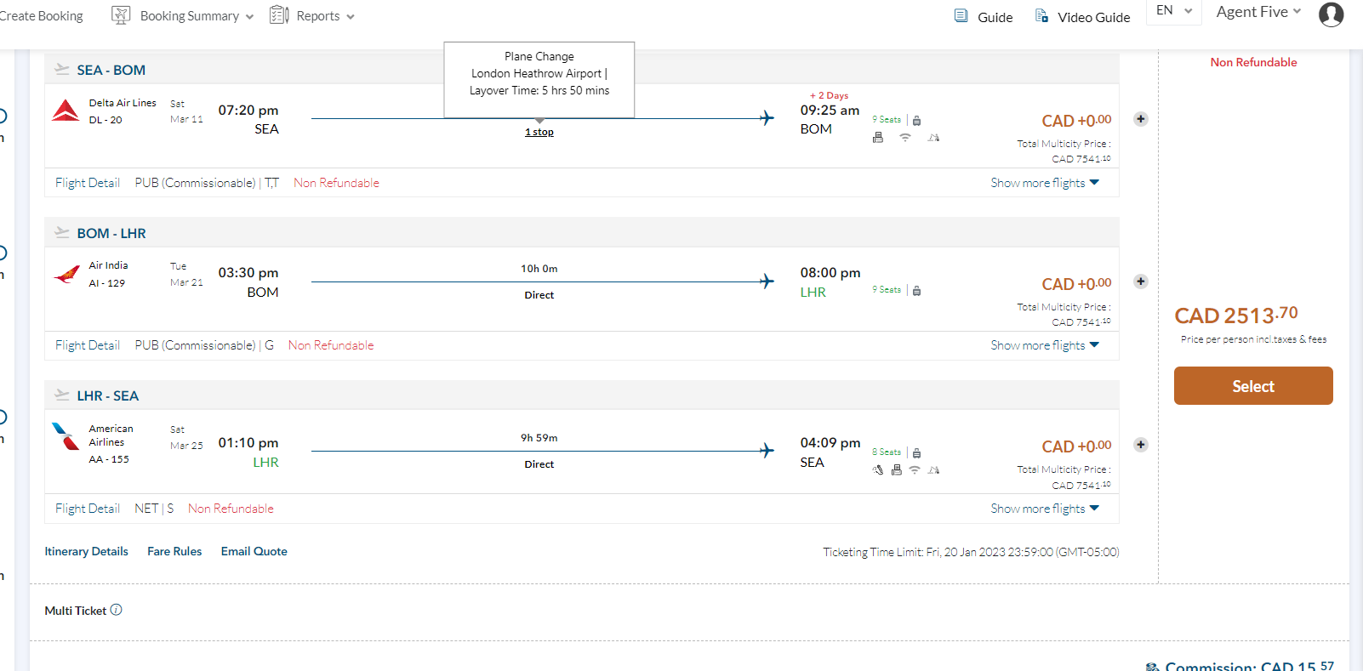Click the baggage icon on the Delta flight
This screenshot has height=671, width=1363.
pos(916,121)
